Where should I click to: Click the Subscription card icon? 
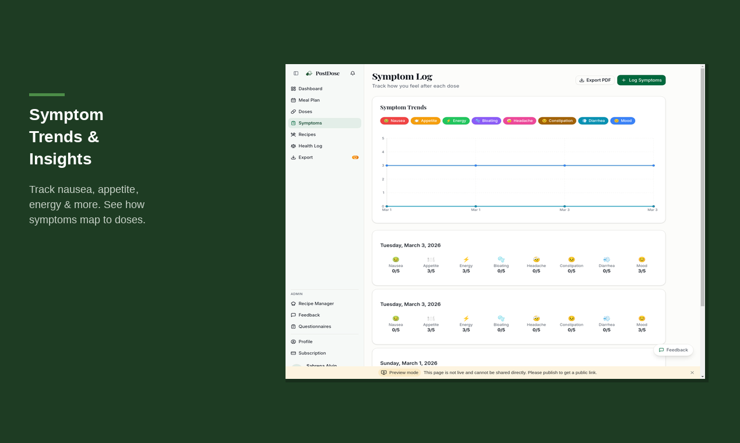tap(293, 353)
